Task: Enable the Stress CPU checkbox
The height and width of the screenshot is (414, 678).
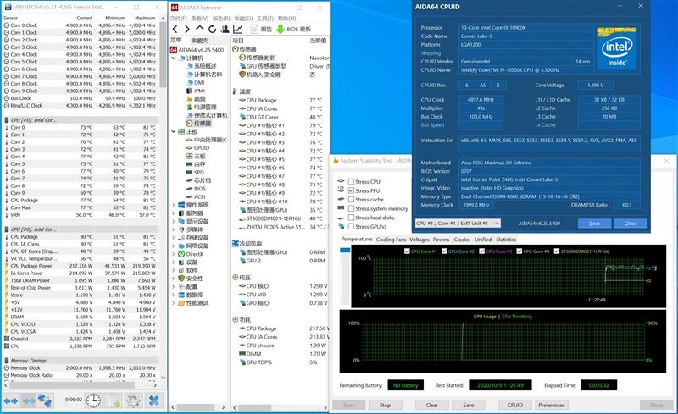Action: [x=351, y=181]
